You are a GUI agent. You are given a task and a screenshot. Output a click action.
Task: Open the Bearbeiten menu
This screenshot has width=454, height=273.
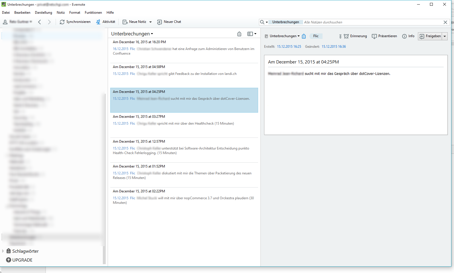[x=22, y=13]
